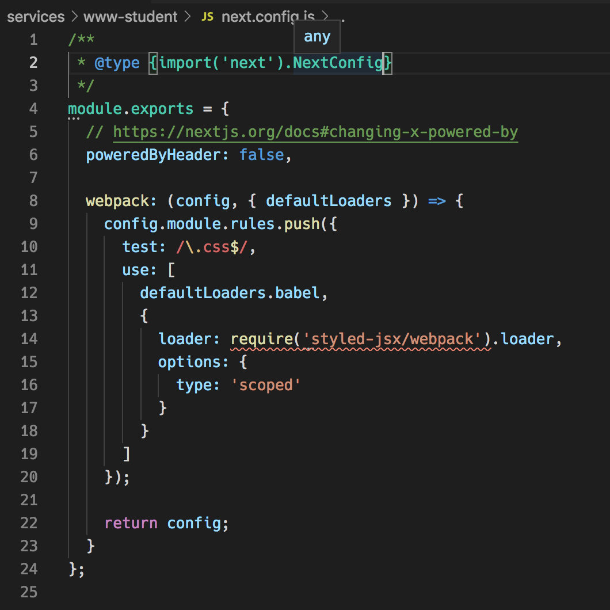Select line number 1 in the gutter

coord(33,39)
